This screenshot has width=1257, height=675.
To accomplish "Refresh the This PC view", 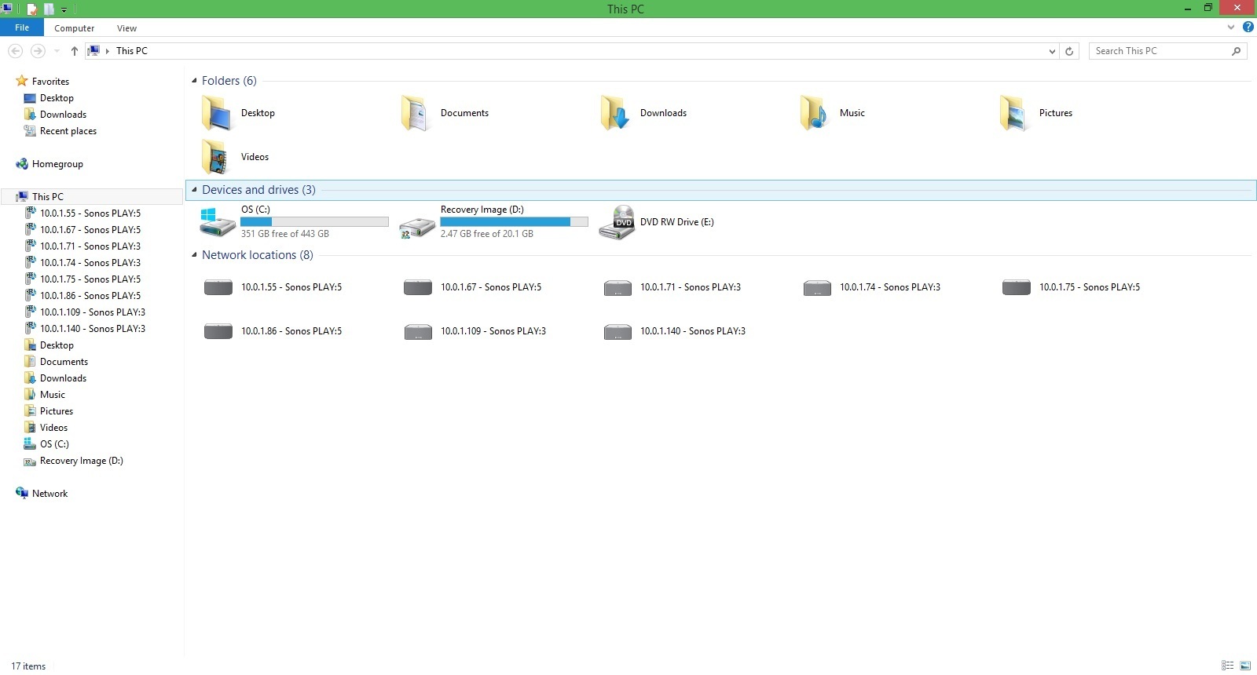I will (1069, 51).
